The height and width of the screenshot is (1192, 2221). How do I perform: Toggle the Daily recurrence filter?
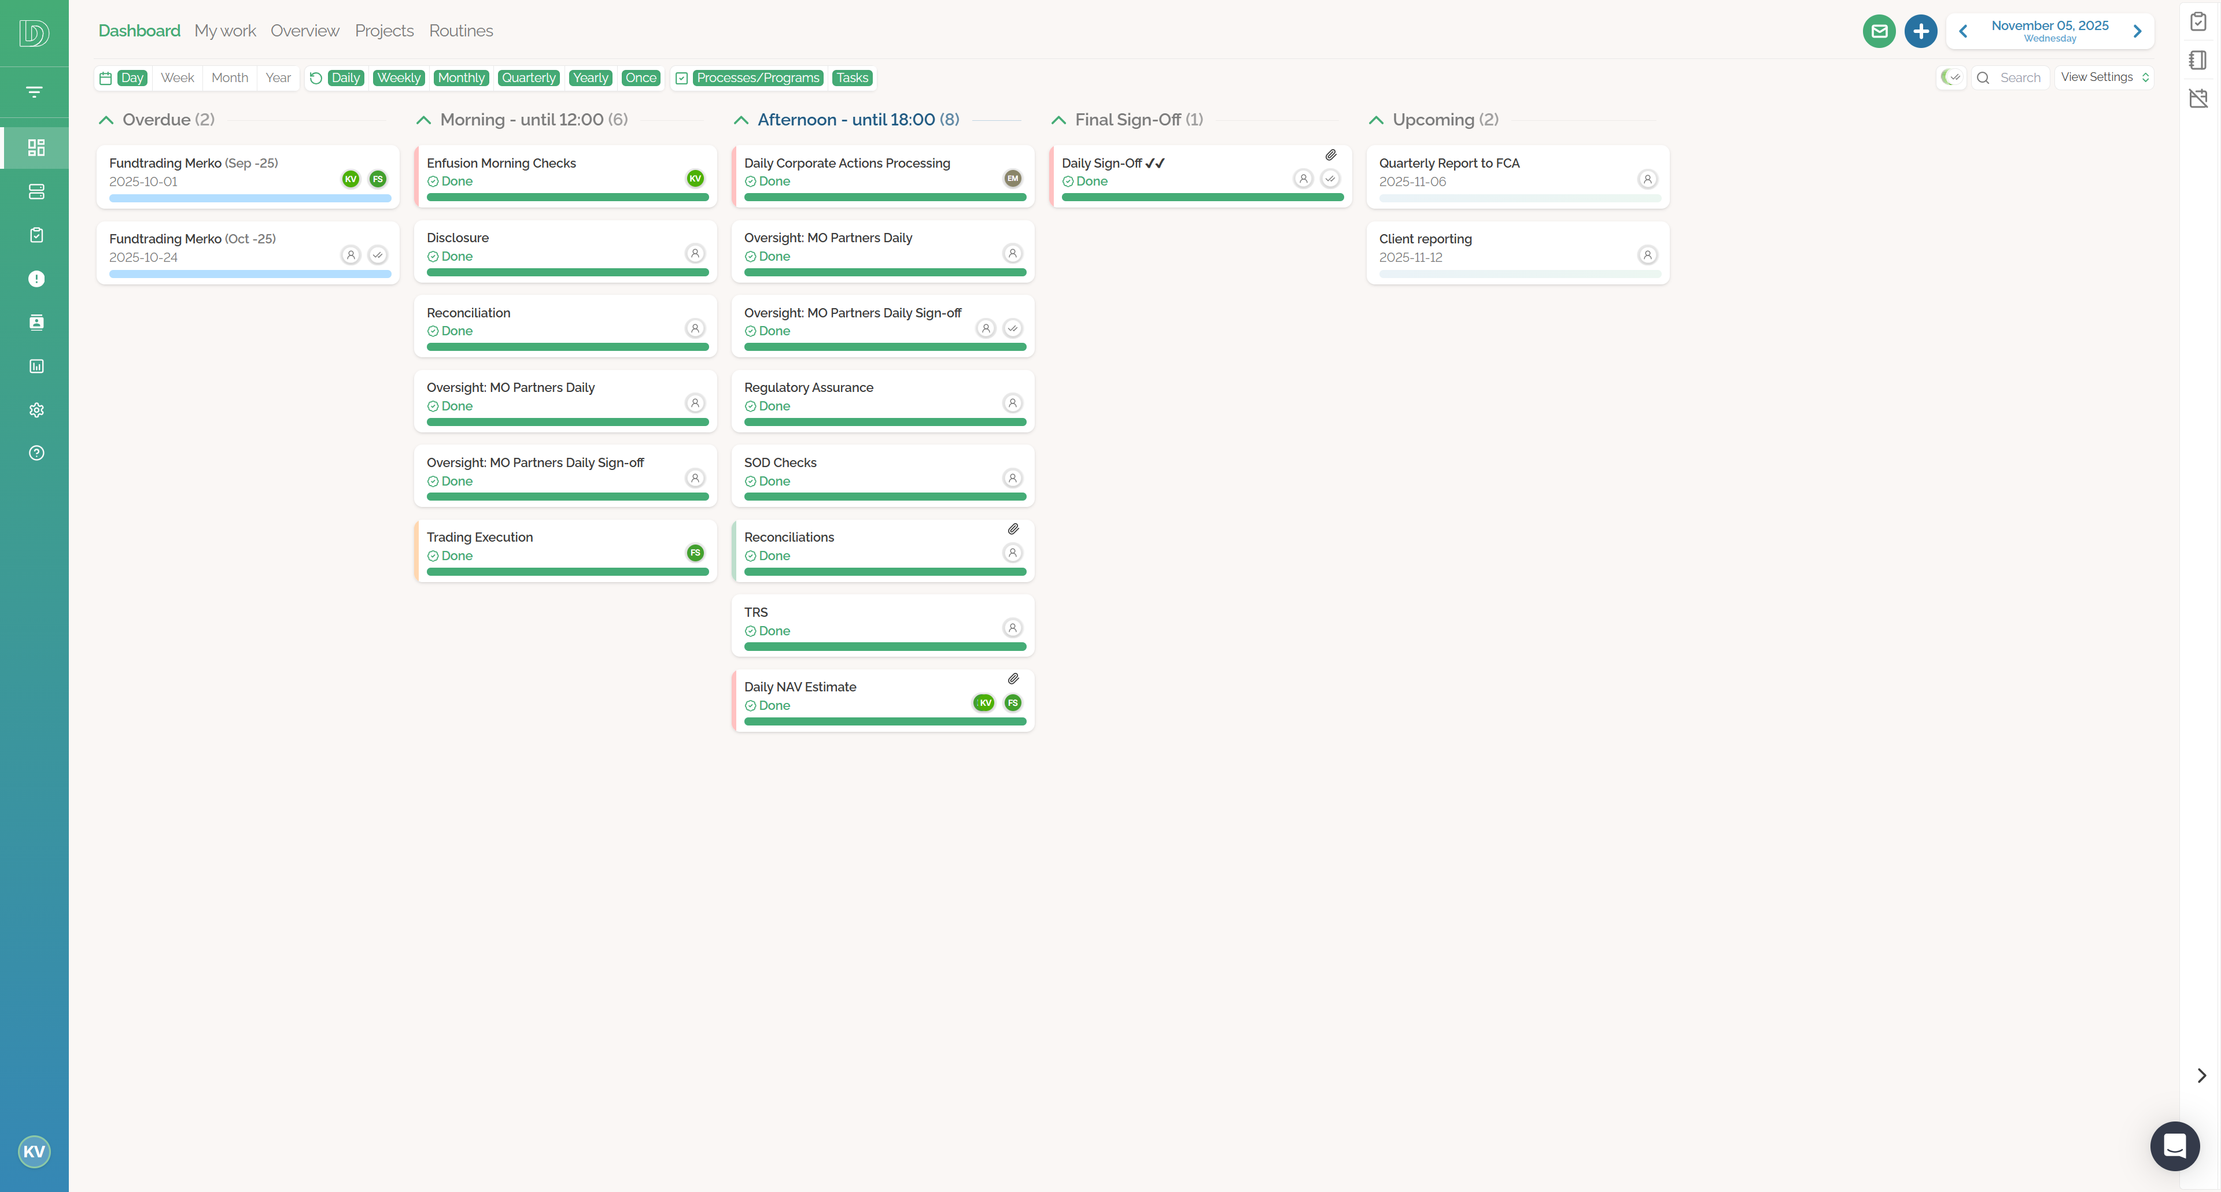[x=346, y=77]
